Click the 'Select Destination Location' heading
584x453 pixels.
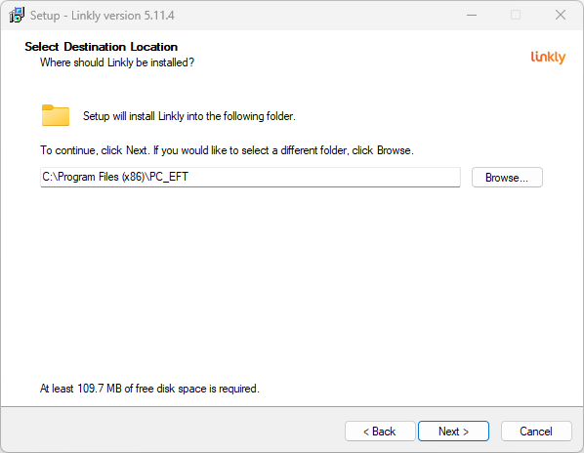click(102, 47)
